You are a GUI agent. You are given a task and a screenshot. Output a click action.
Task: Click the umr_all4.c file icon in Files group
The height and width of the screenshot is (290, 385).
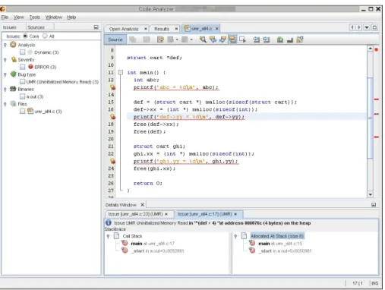pyautogui.click(x=30, y=111)
